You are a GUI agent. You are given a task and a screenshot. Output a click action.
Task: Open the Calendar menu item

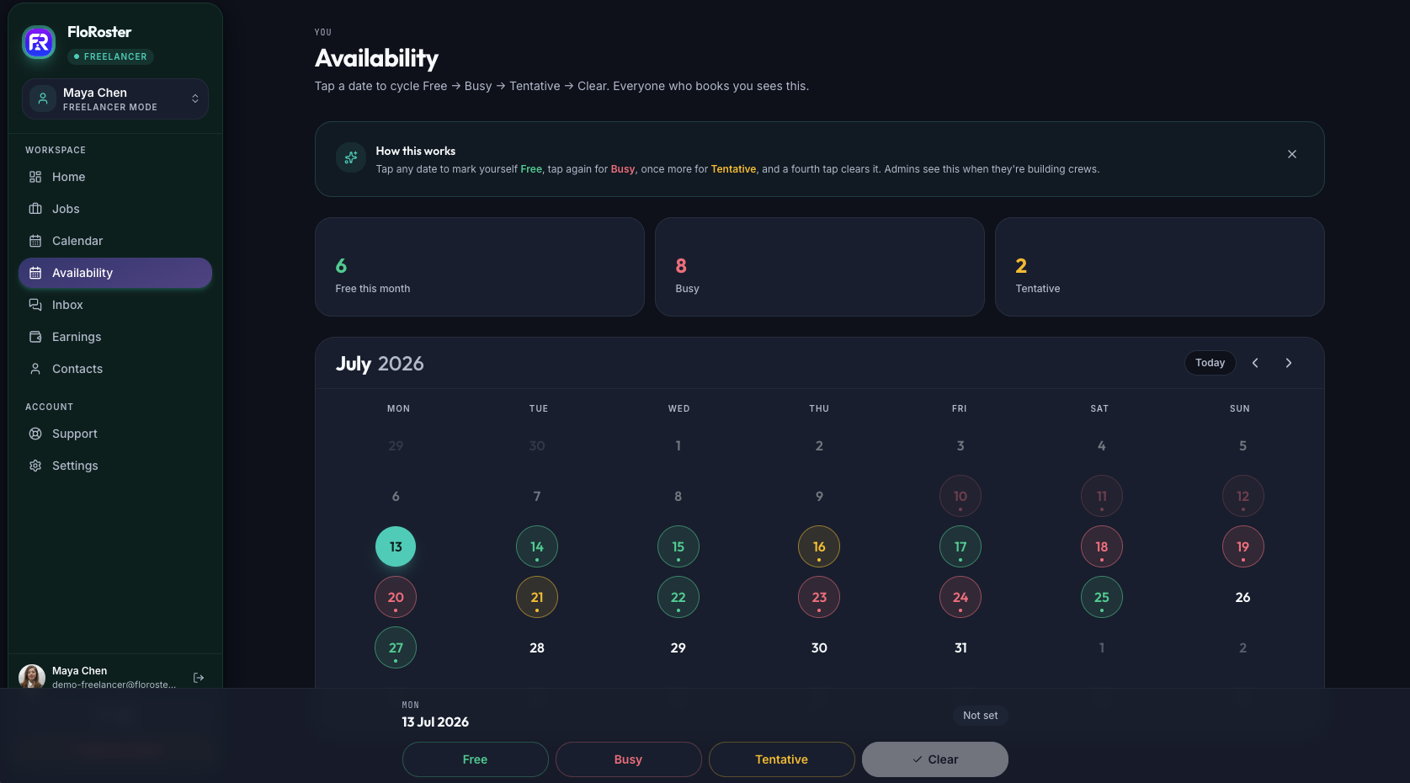click(115, 241)
